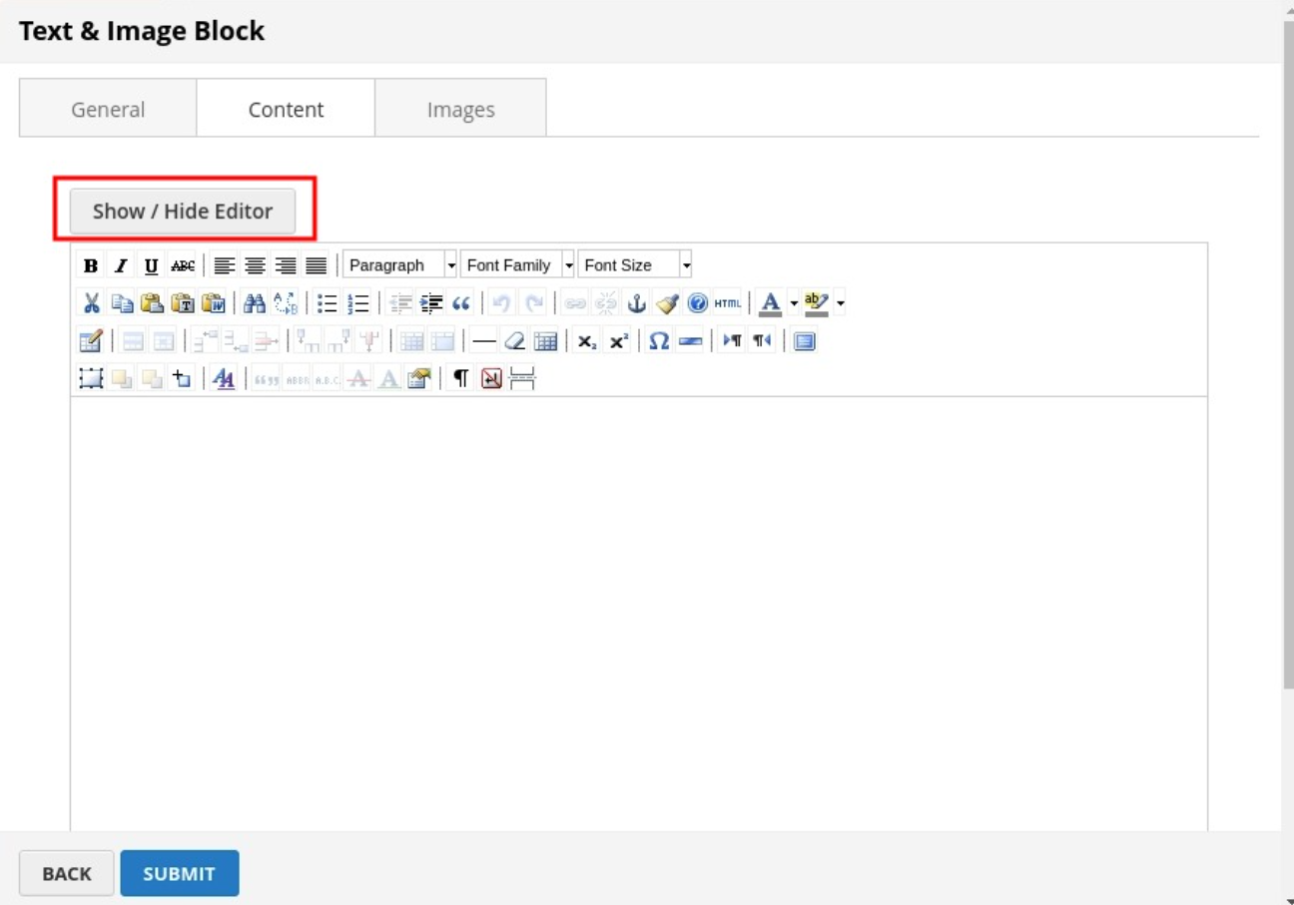Insert an advanced horizontal rule

coord(690,341)
